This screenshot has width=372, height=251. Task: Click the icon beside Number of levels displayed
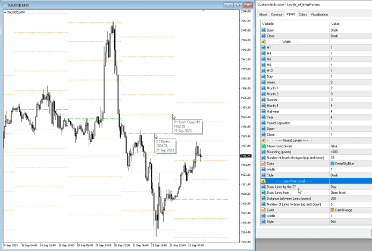coord(263,158)
